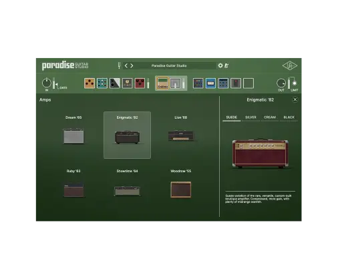Switch to the CREAM variation tab
This screenshot has width=340, height=267.
[x=270, y=117]
